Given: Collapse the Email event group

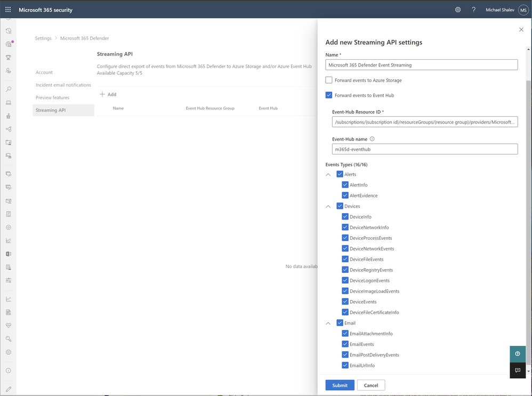Looking at the screenshot, I should coord(328,323).
